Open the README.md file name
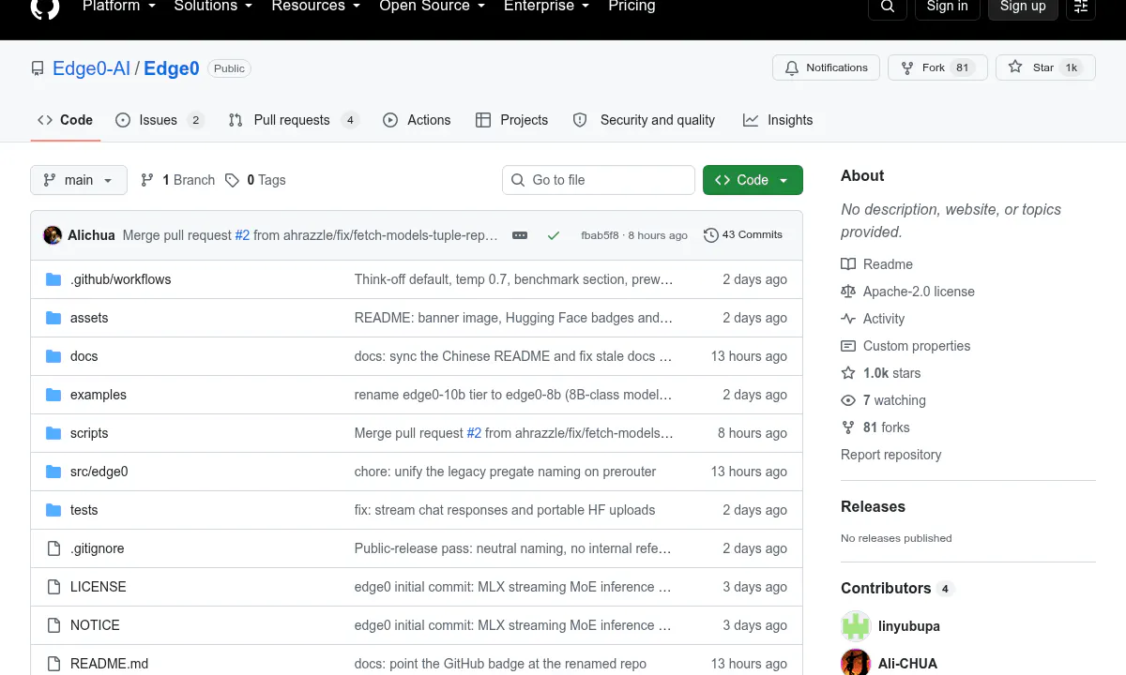This screenshot has height=675, width=1126. (109, 664)
